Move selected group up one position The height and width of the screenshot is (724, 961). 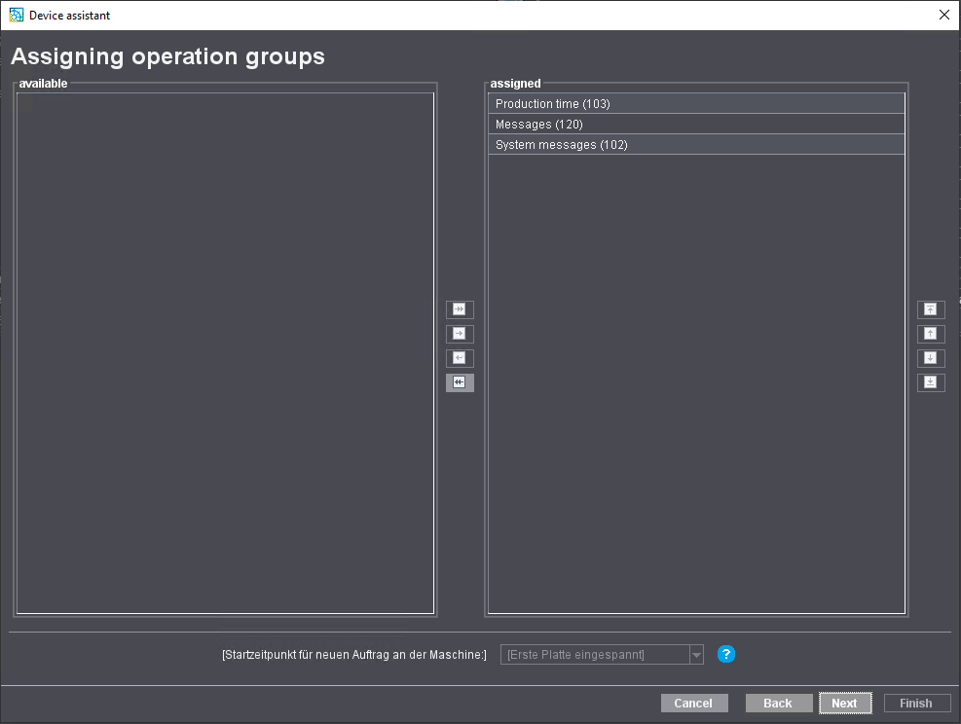click(x=931, y=334)
